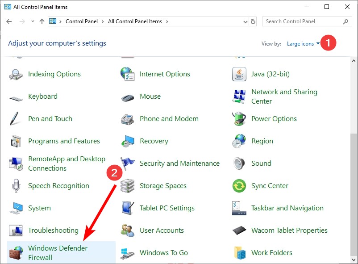Click the Mouse icon
This screenshot has width=358, height=264.
[127, 98]
